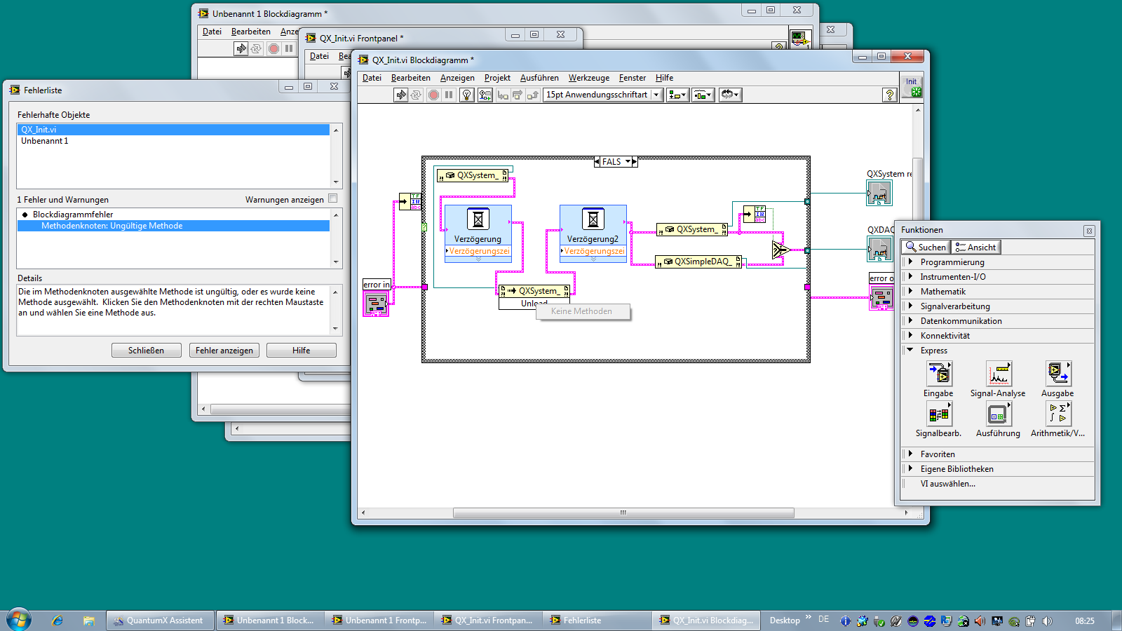Open the Ausführen menu

click(x=539, y=78)
